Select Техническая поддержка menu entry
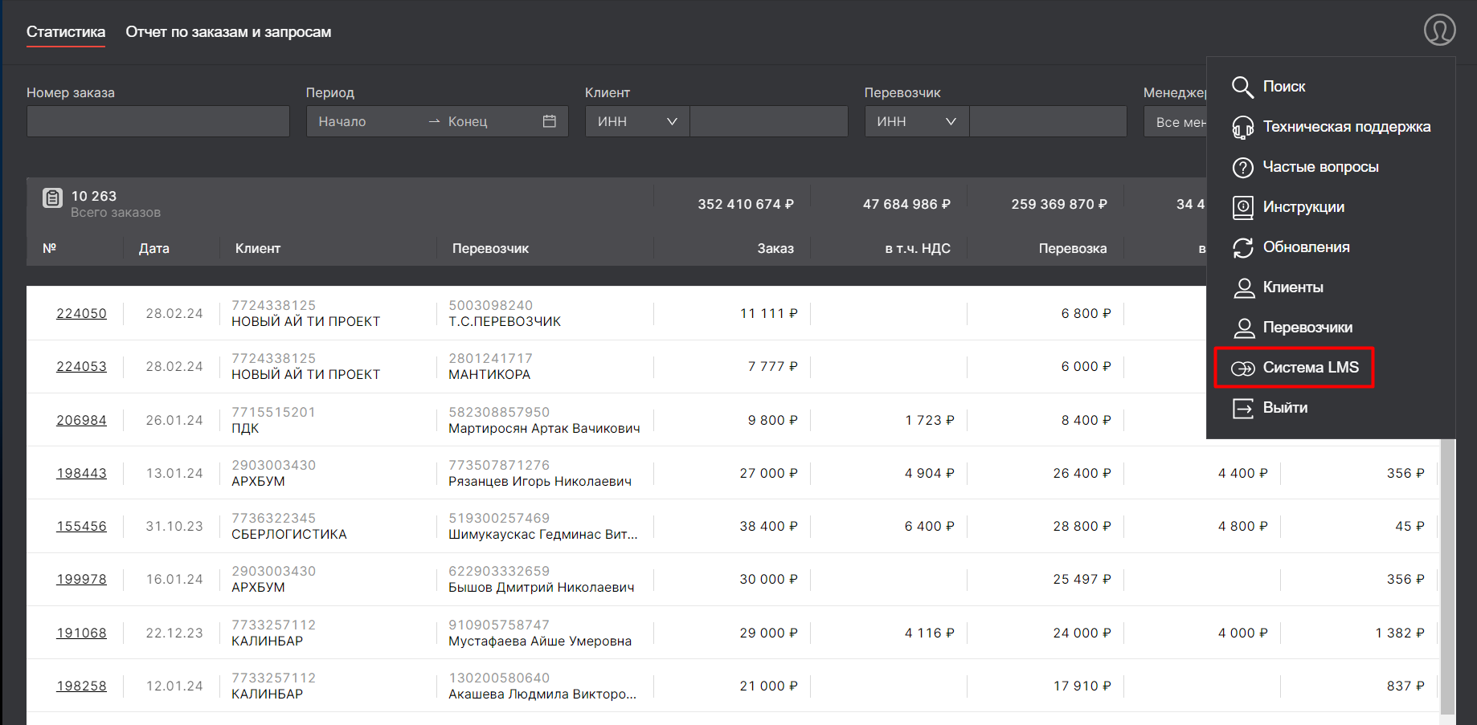Image resolution: width=1477 pixels, height=725 pixels. (1346, 127)
